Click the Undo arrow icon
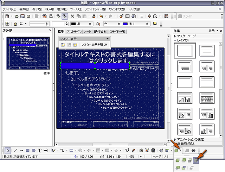 pos(101,16)
